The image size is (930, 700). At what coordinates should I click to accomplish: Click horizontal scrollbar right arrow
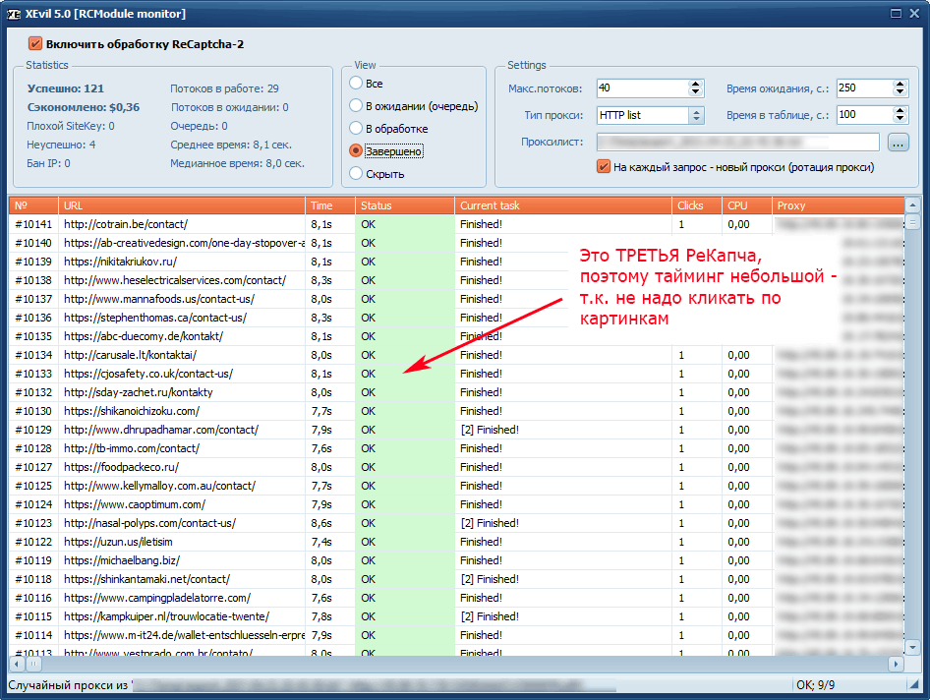point(896,664)
